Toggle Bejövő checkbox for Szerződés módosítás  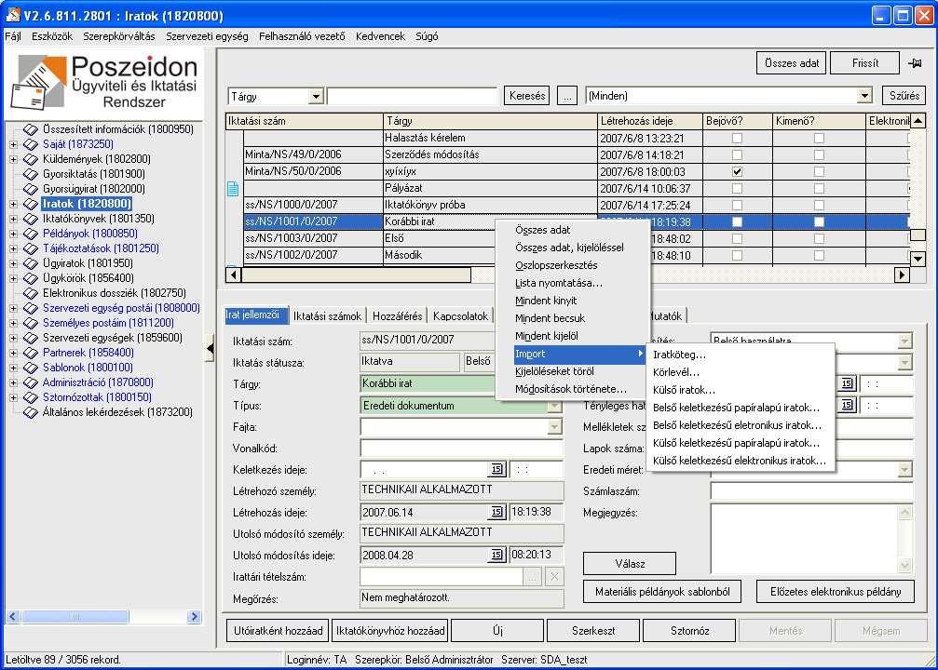coord(737,154)
